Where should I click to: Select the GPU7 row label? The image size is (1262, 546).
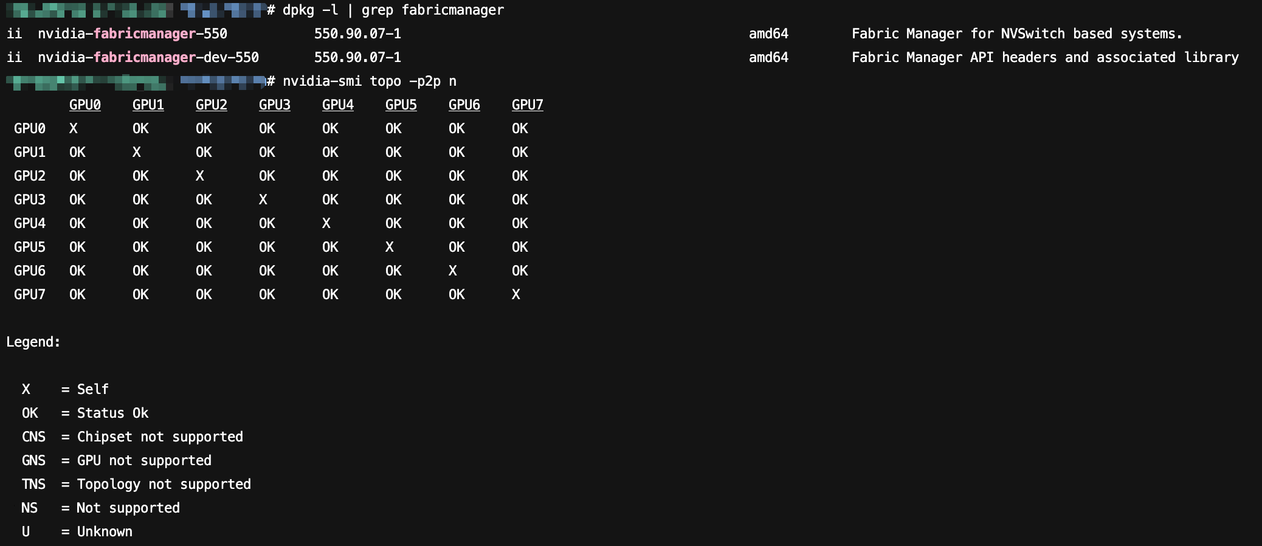(29, 295)
